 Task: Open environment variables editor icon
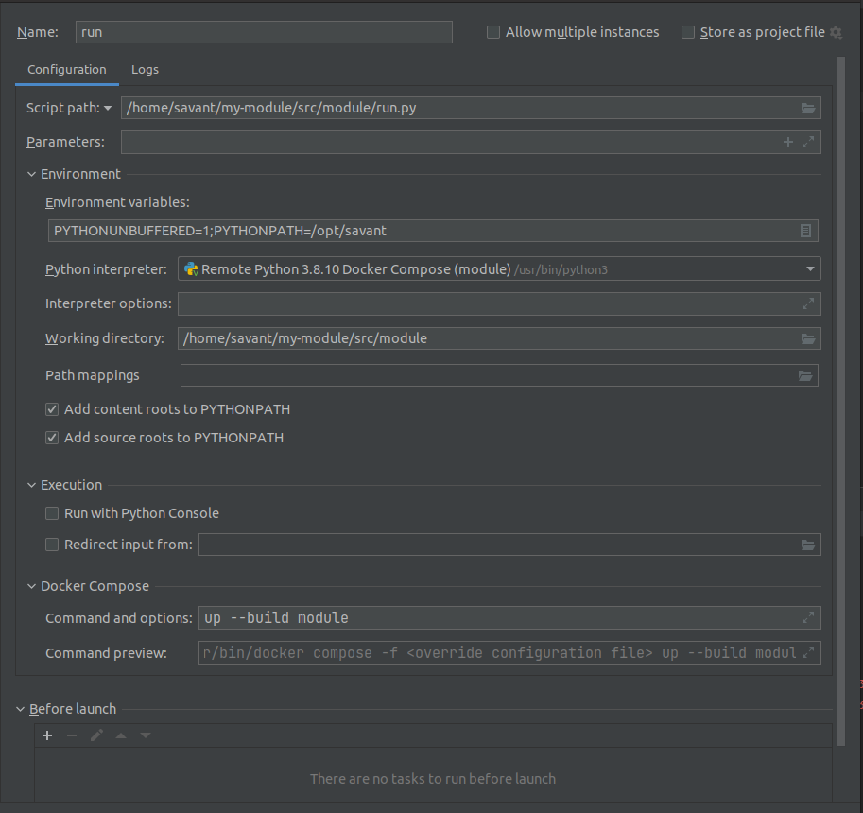pos(805,231)
